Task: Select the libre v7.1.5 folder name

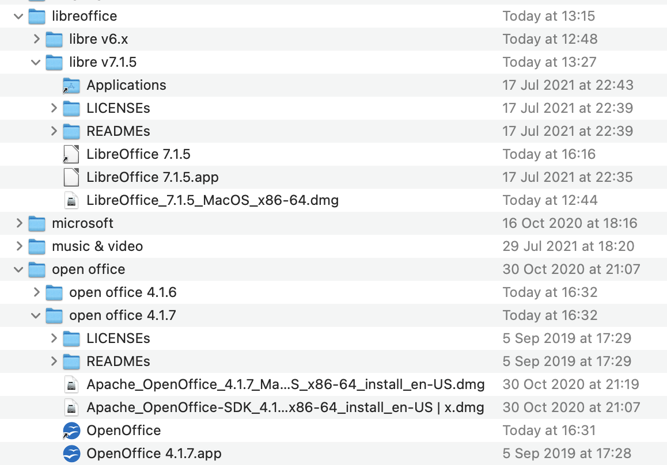Action: (103, 62)
